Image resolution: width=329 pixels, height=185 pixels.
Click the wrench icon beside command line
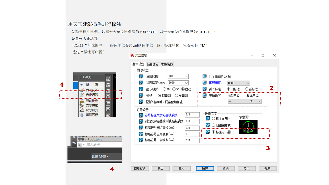[x=74, y=143]
